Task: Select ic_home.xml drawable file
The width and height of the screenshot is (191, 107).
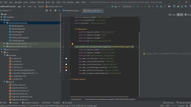Action: pyautogui.click(x=17, y=67)
